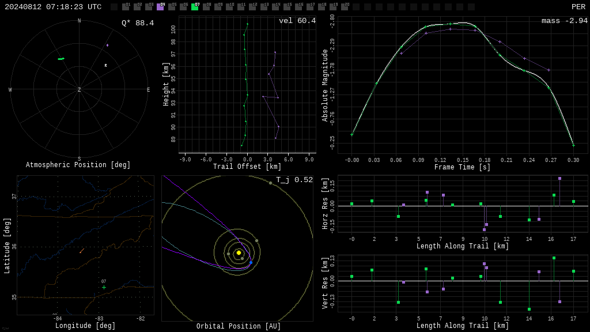The width and height of the screenshot is (590, 332).
Task: Click the vel 60.4 readout
Action: coord(297,21)
